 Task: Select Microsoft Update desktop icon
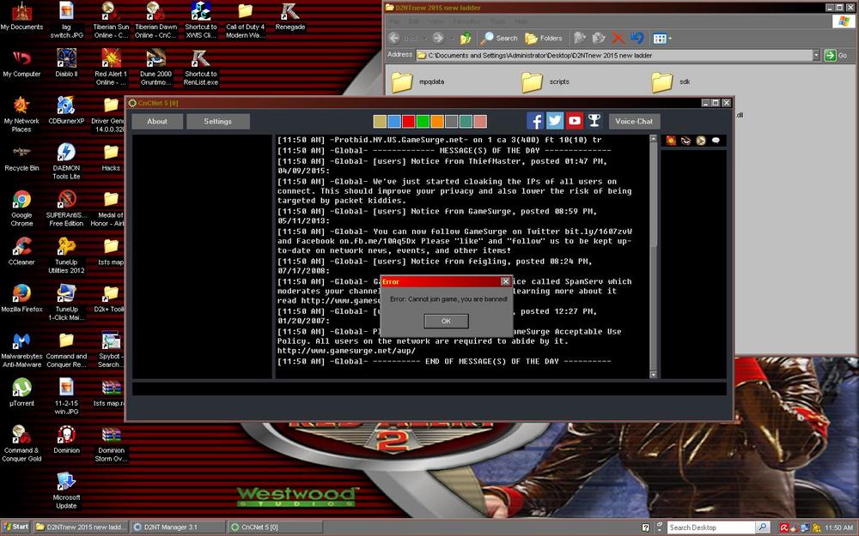click(x=66, y=491)
